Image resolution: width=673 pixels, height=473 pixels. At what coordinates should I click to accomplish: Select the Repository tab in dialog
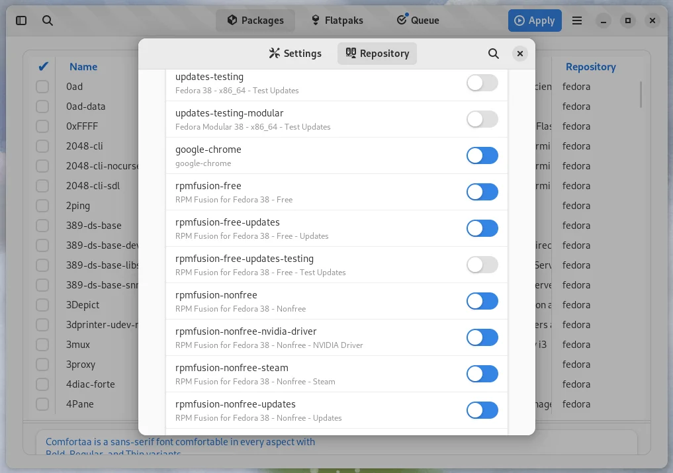(x=377, y=53)
